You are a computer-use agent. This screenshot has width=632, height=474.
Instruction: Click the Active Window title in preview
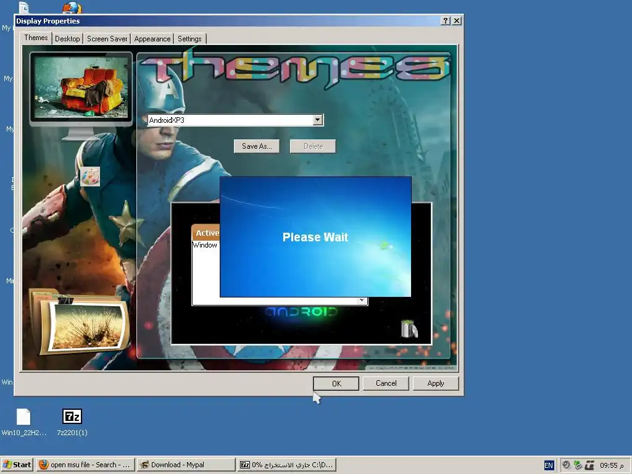point(207,233)
